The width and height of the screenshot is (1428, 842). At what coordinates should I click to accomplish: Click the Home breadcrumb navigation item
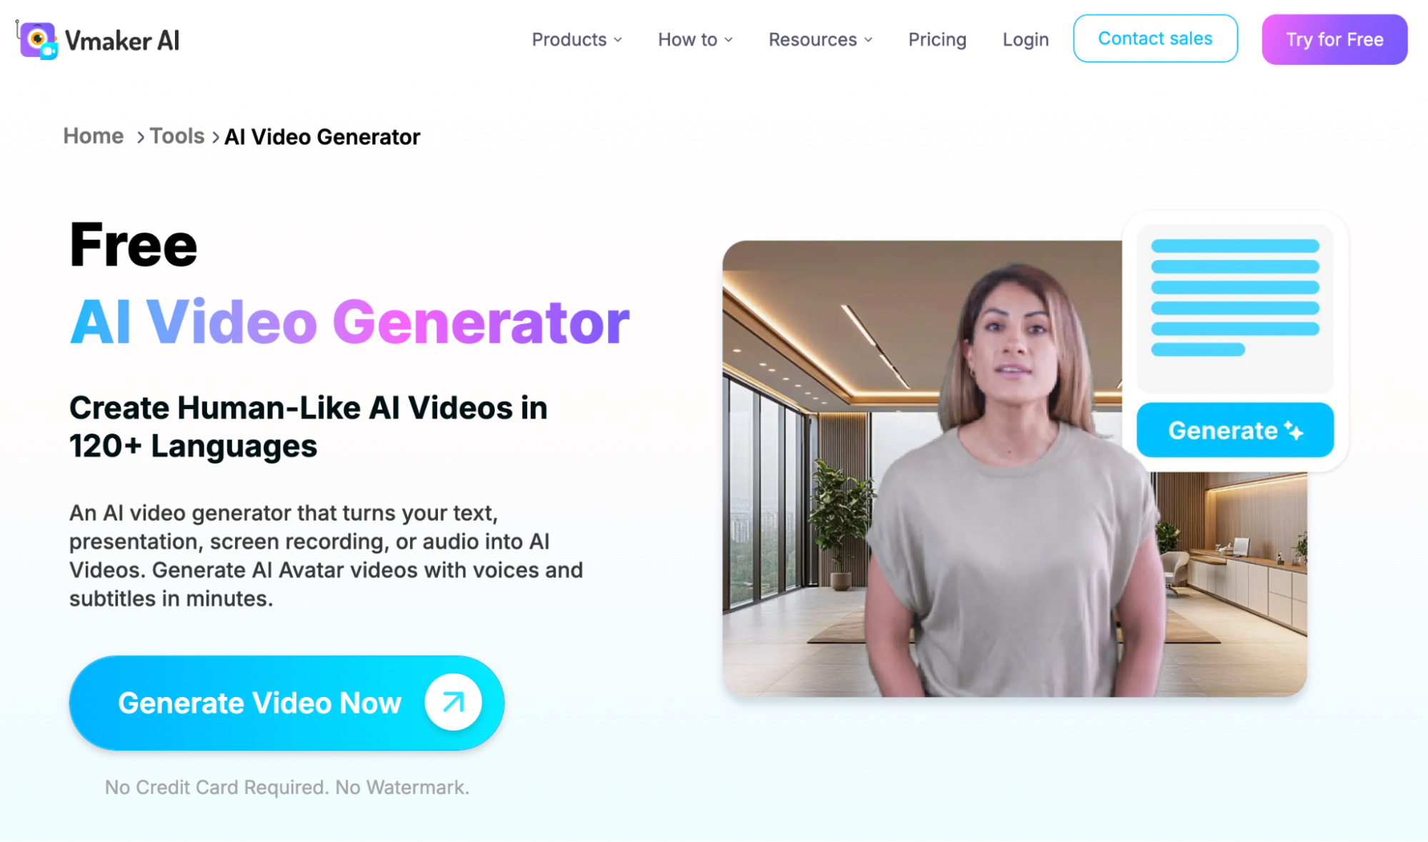coord(93,135)
